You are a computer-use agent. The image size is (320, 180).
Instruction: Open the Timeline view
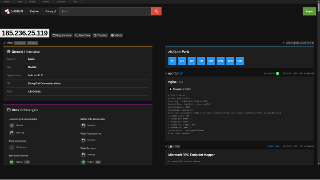[x=100, y=35]
